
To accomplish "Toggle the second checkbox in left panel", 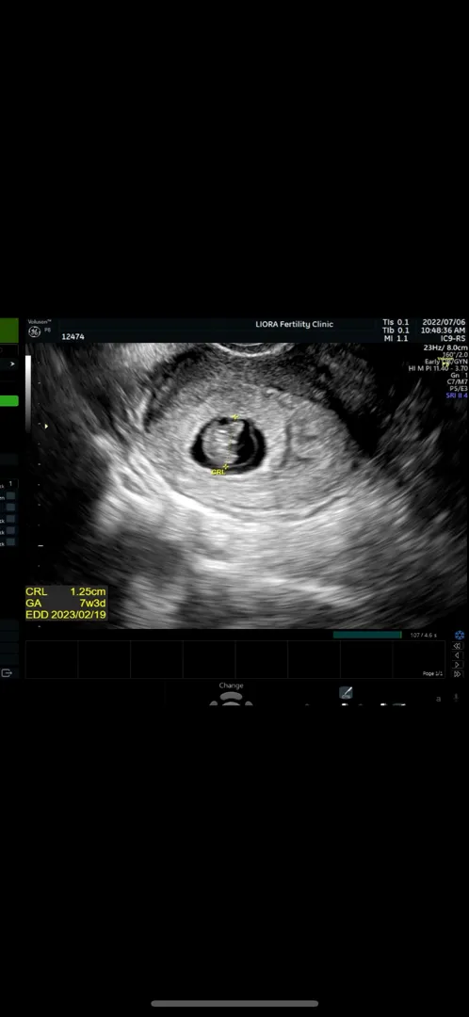I will 11,508.
